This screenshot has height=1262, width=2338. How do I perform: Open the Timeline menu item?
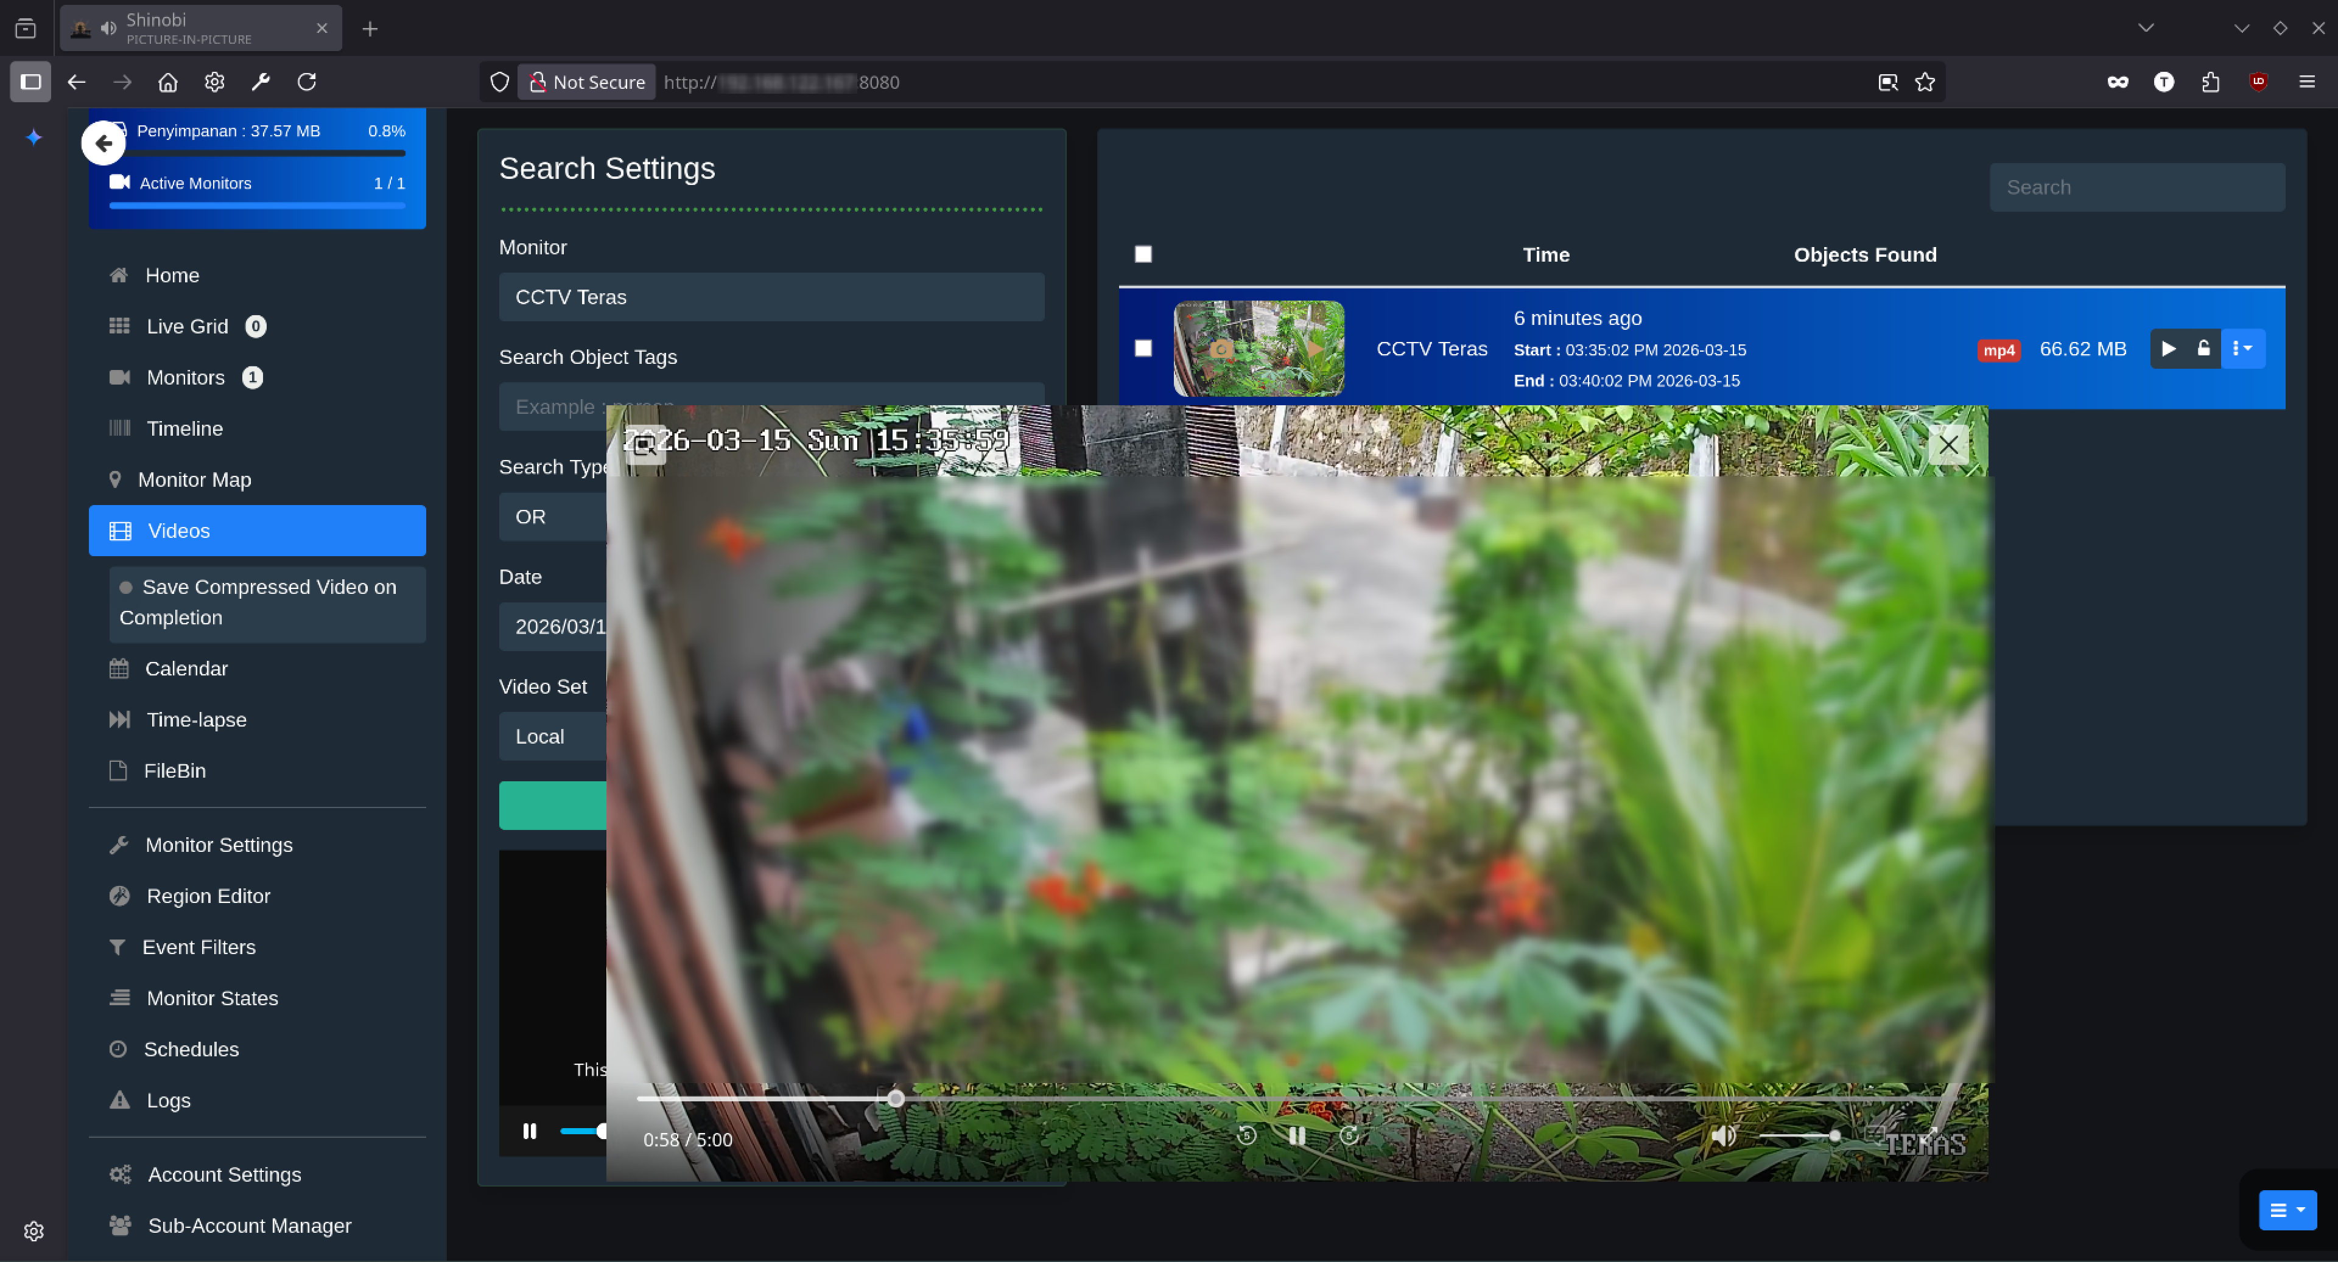[184, 428]
